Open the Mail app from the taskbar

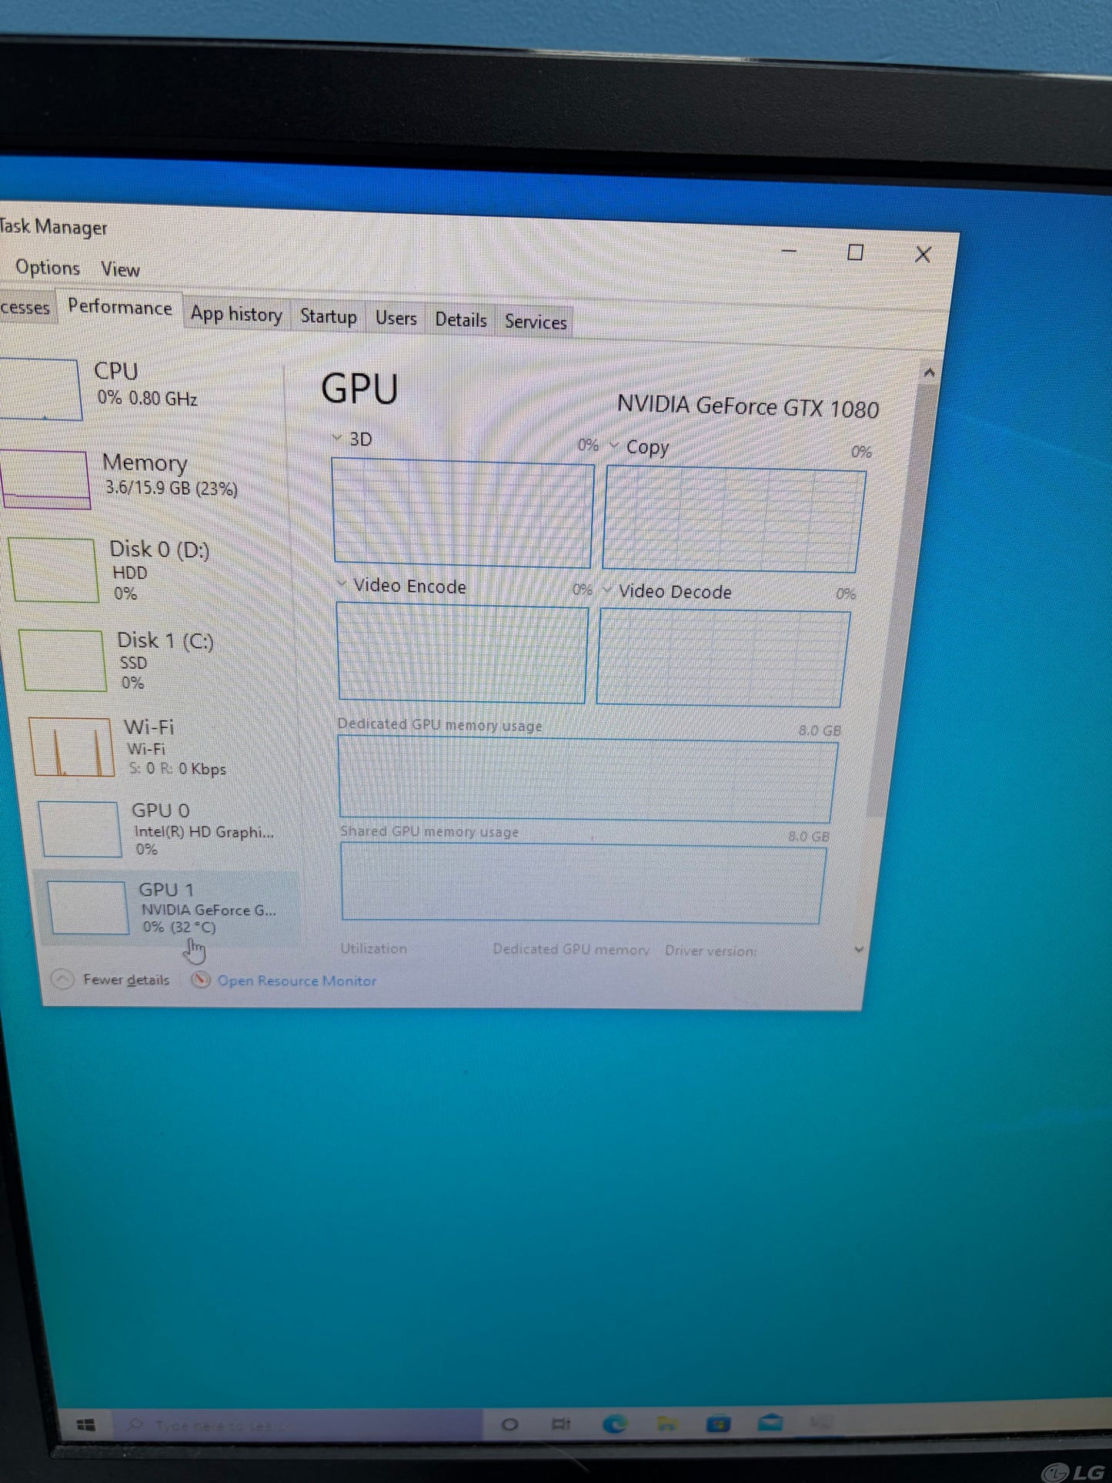click(x=770, y=1423)
